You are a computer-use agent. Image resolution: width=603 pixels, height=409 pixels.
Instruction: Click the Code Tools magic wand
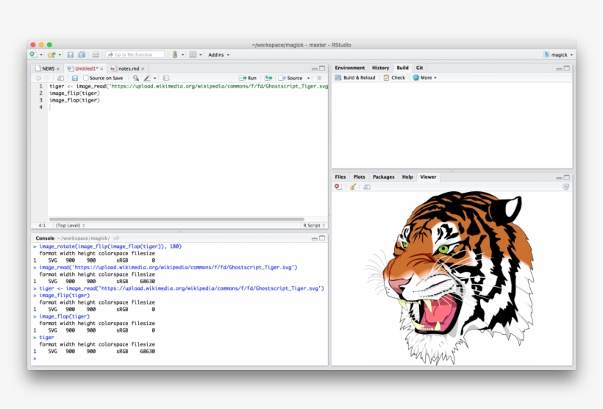[147, 78]
